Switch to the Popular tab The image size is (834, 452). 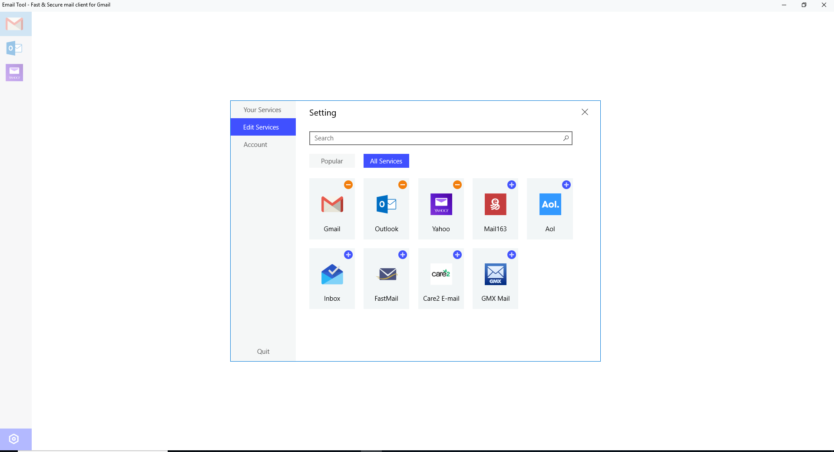click(332, 161)
